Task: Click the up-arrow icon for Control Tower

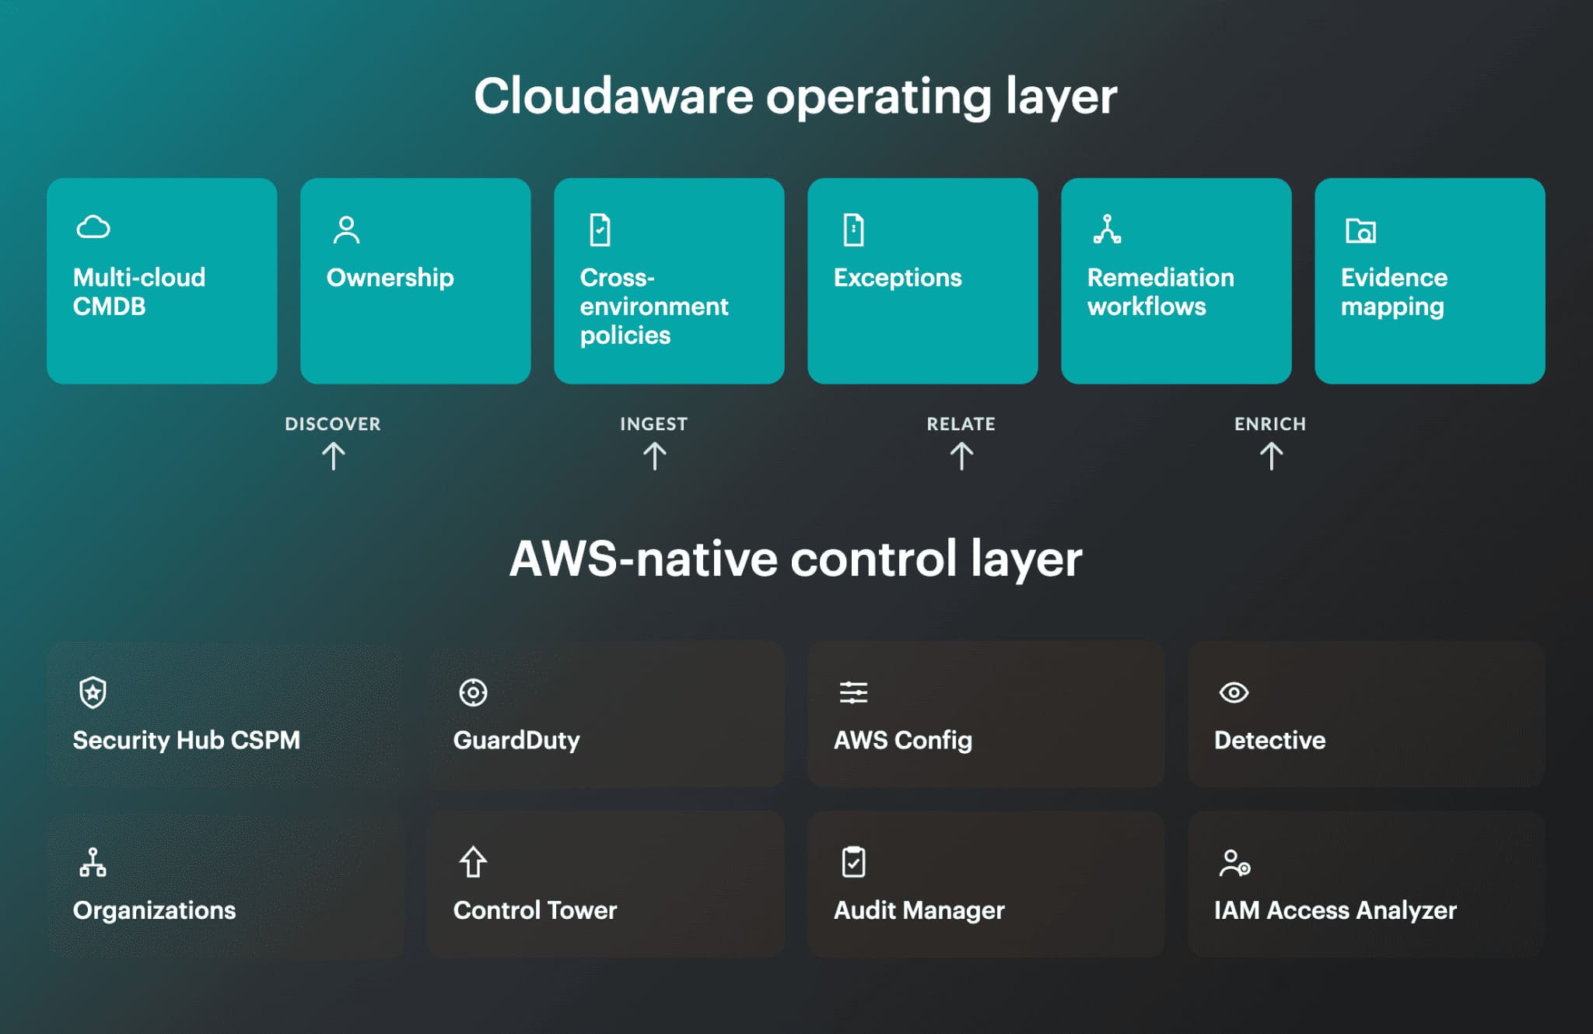Action: point(473,862)
